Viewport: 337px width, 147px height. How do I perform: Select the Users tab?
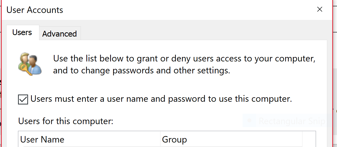coord(22,32)
